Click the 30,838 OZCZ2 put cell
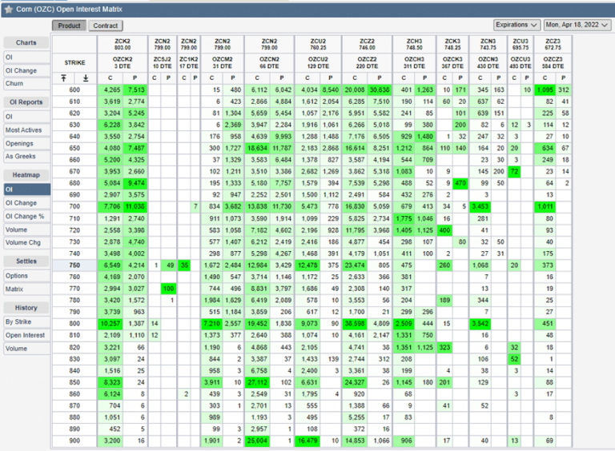615x451 pixels. coord(380,90)
